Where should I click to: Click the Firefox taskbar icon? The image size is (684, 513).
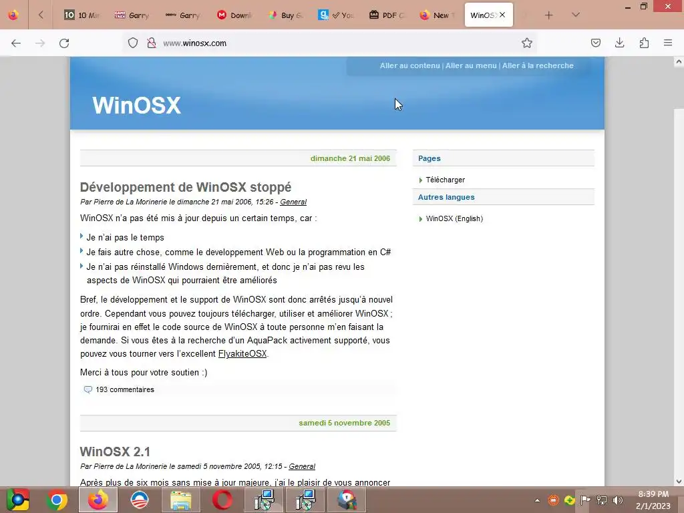pyautogui.click(x=98, y=500)
